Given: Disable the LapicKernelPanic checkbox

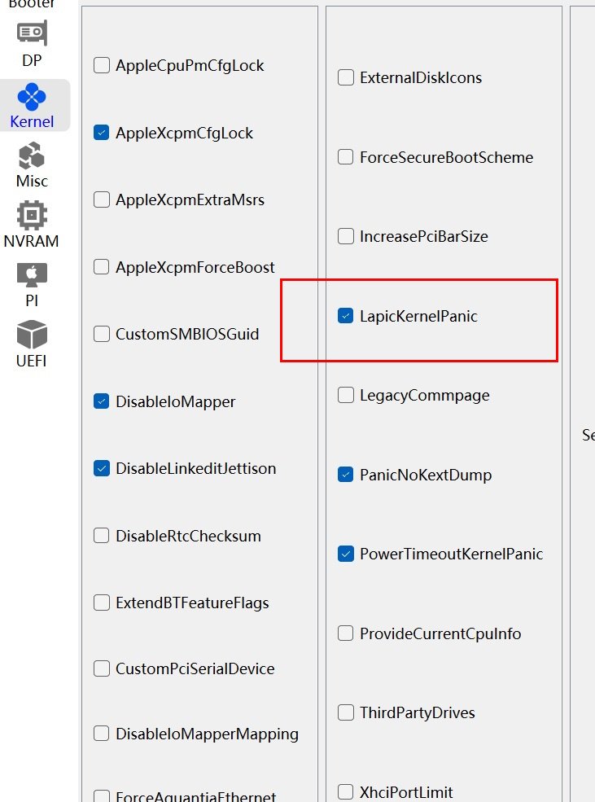Looking at the screenshot, I should [x=346, y=316].
